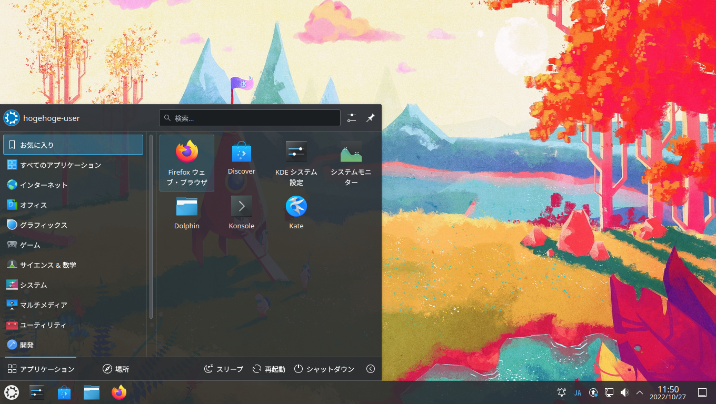Screen dimensions: 716x404
Task: Open the オフィス category
Action: click(x=73, y=205)
